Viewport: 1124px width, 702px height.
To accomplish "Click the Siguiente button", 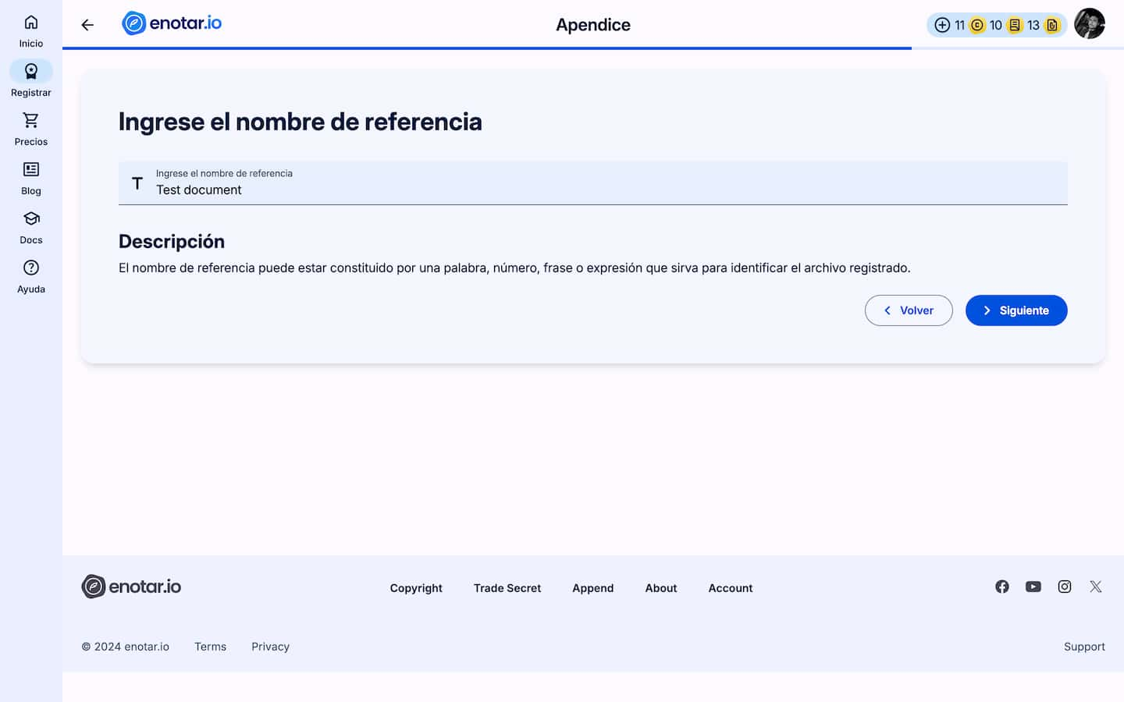I will click(x=1016, y=310).
